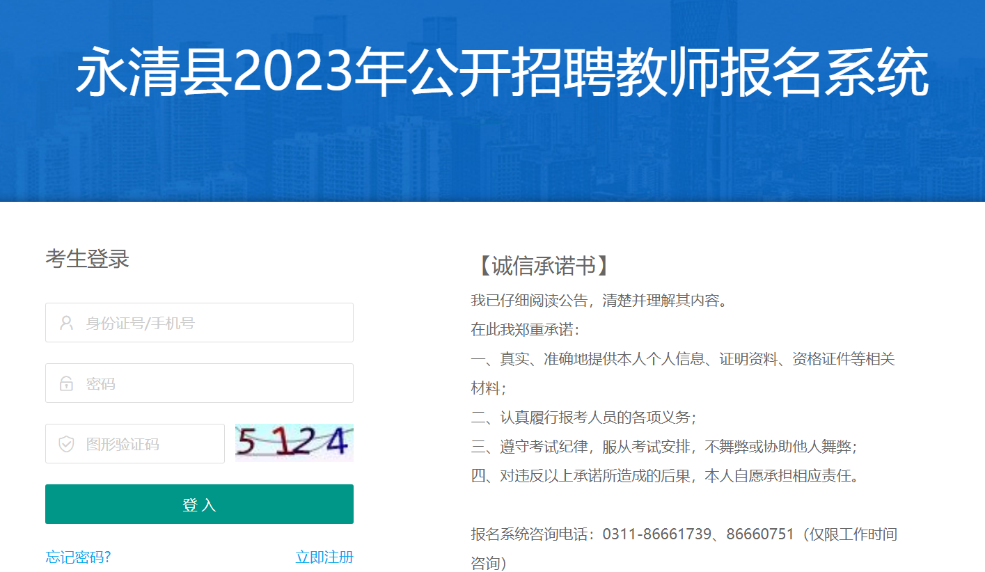Click the line 二、认真履行报考人员的各项义务；

pos(584,418)
